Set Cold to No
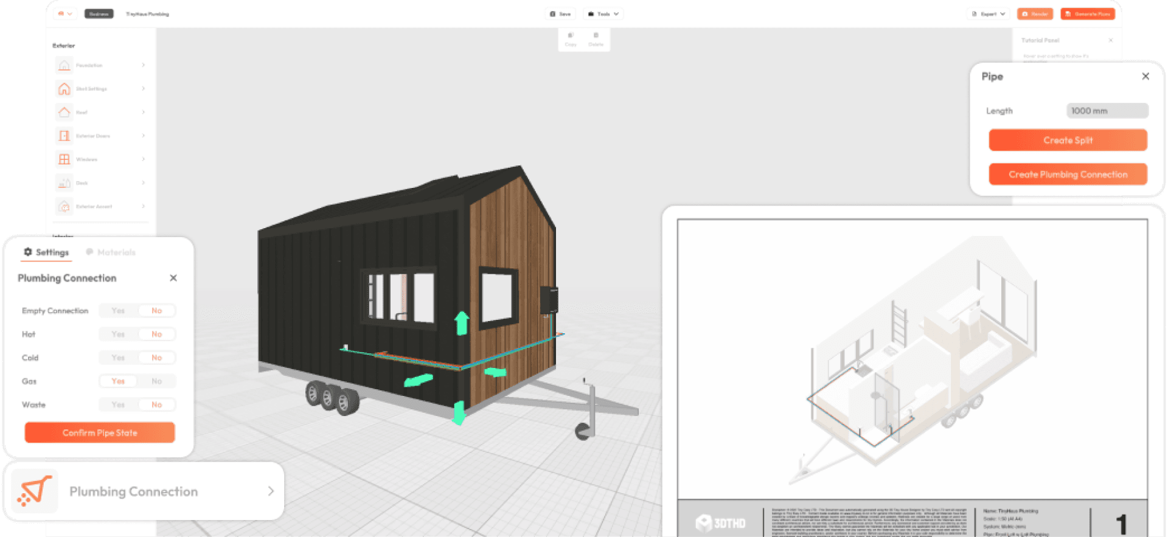Viewport: 1168px width, 537px height. (156, 358)
